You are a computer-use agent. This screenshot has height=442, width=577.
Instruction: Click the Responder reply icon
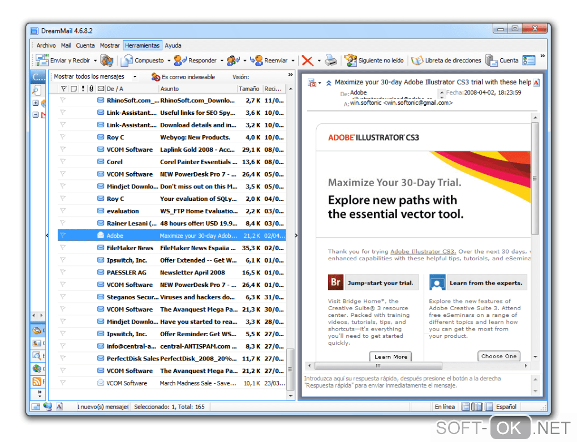[180, 61]
